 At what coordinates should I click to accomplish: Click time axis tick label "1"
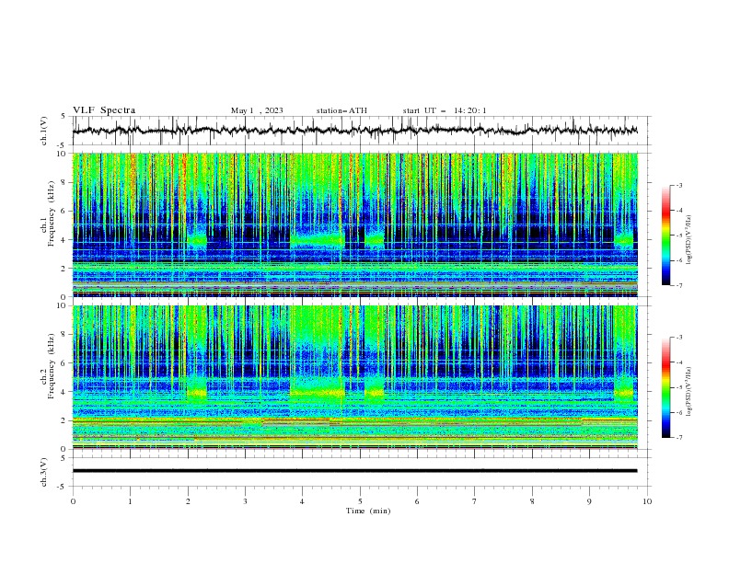[130, 501]
